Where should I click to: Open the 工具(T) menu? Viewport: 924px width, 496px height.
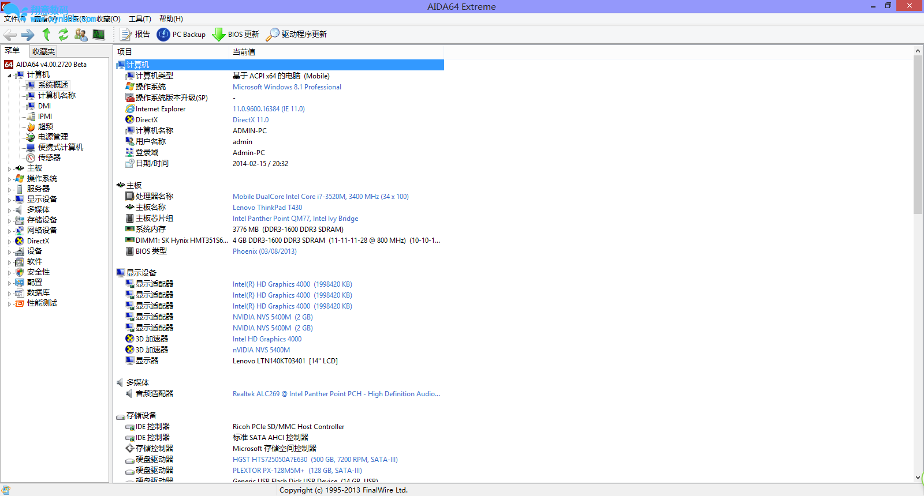(x=140, y=19)
